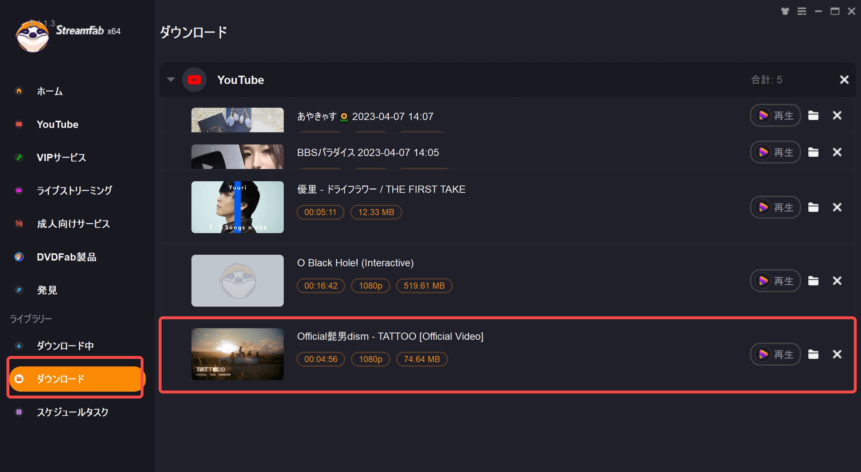Open 発見 in the sidebar
The width and height of the screenshot is (861, 472).
click(x=47, y=290)
